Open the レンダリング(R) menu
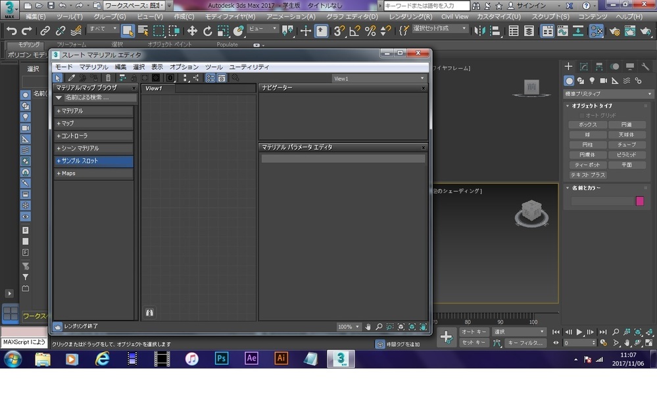The height and width of the screenshot is (404, 657). pos(410,16)
